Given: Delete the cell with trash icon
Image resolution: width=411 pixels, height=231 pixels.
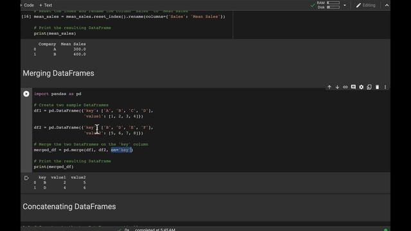Looking at the screenshot, I should click(x=377, y=87).
